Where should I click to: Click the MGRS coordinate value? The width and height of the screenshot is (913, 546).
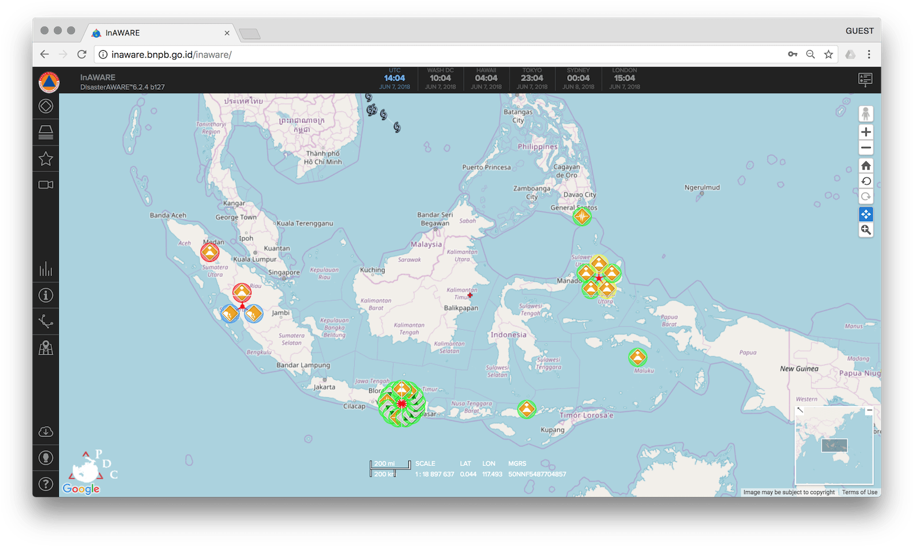point(537,475)
